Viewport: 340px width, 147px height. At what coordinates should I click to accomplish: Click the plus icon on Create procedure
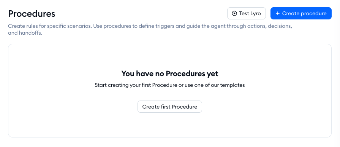(x=278, y=13)
